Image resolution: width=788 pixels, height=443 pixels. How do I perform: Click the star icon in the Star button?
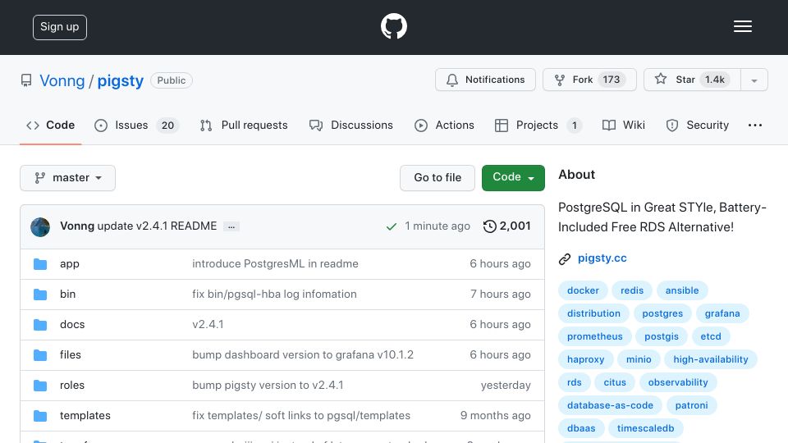(660, 79)
